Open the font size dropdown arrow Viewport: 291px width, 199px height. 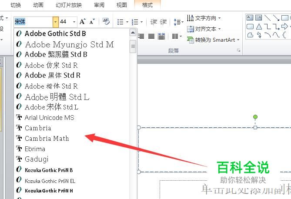click(x=74, y=22)
